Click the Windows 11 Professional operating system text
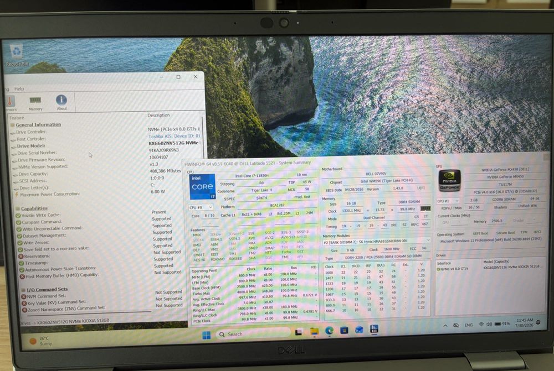This screenshot has width=554, height=371. click(x=491, y=240)
